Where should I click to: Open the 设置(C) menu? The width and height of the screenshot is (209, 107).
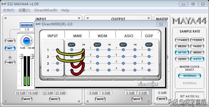coord(24,10)
